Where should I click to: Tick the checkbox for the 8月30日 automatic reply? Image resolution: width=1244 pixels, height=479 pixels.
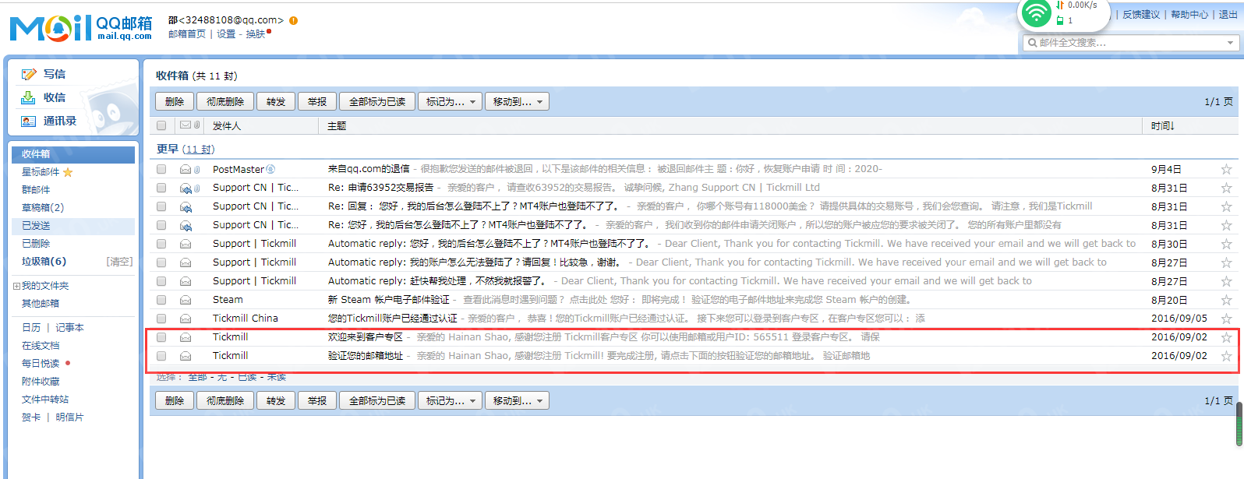pyautogui.click(x=161, y=244)
